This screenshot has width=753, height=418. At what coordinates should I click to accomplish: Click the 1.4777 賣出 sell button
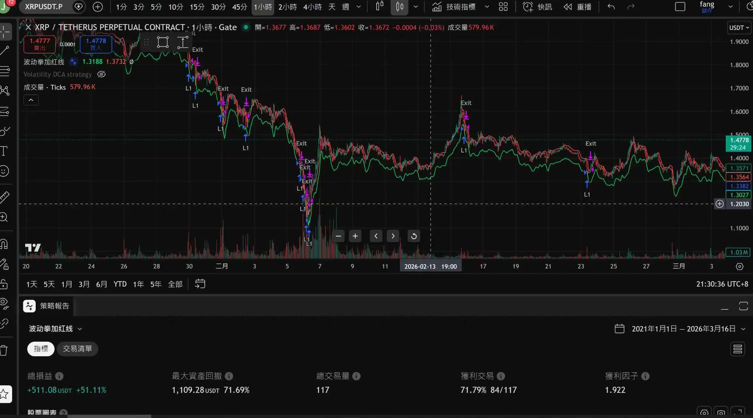click(40, 44)
